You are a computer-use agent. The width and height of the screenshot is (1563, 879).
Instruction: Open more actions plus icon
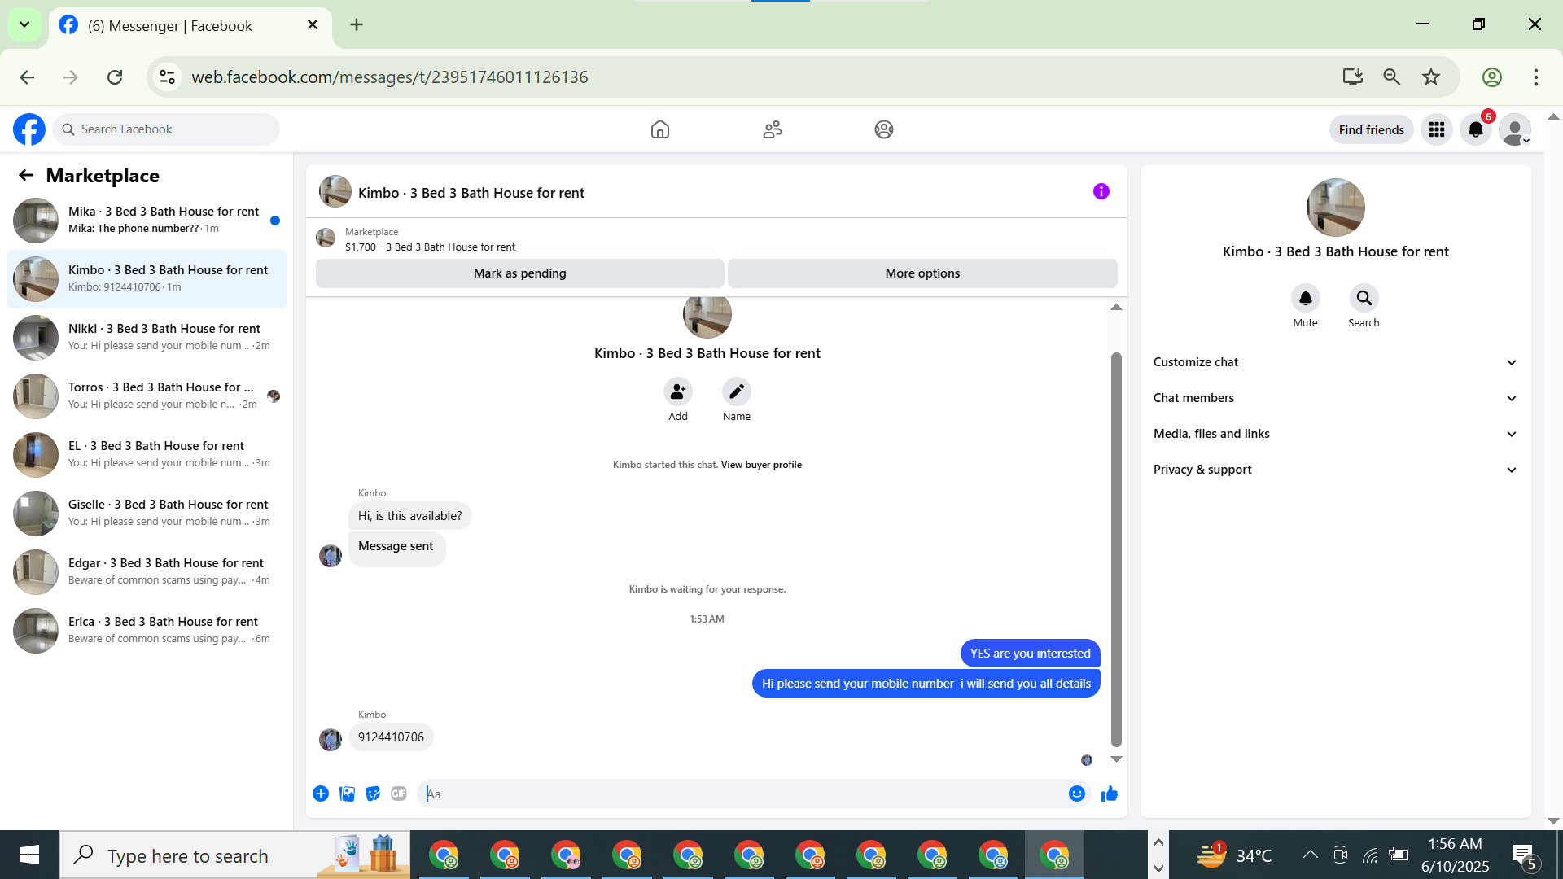[321, 794]
